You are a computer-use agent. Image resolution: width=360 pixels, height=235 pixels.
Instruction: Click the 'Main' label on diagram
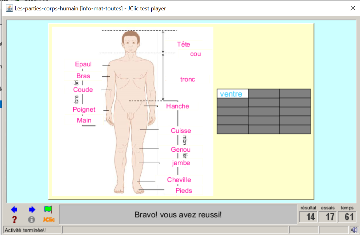(84, 120)
